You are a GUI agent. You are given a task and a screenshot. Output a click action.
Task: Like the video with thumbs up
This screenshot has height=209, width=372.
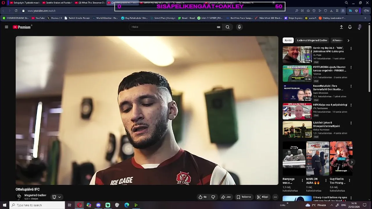pyautogui.click(x=203, y=197)
